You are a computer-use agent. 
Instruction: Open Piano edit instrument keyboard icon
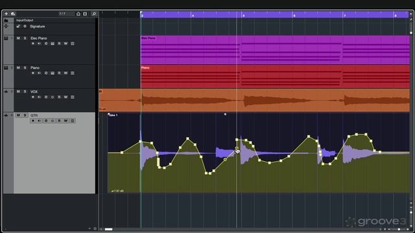coord(53,73)
